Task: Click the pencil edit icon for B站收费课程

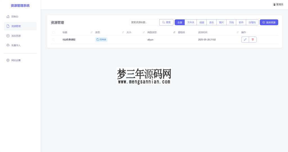Action: [245, 39]
